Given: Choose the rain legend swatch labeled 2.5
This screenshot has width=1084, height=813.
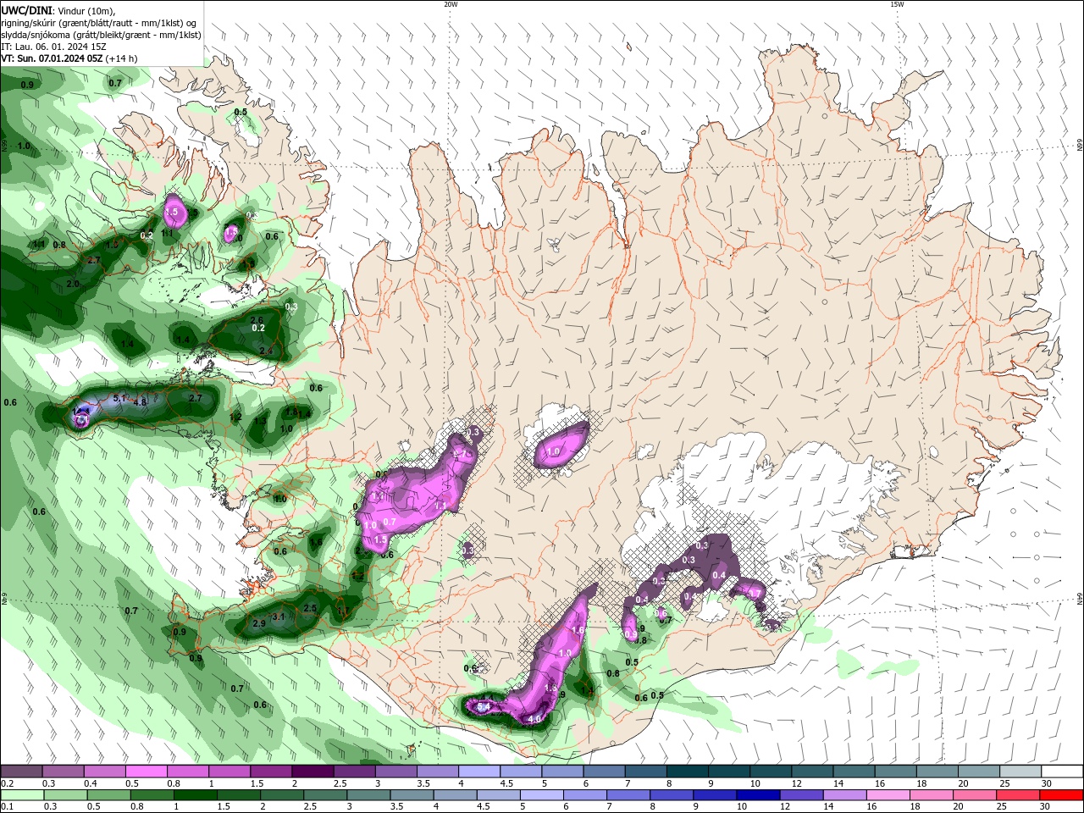Looking at the screenshot, I should point(324,795).
